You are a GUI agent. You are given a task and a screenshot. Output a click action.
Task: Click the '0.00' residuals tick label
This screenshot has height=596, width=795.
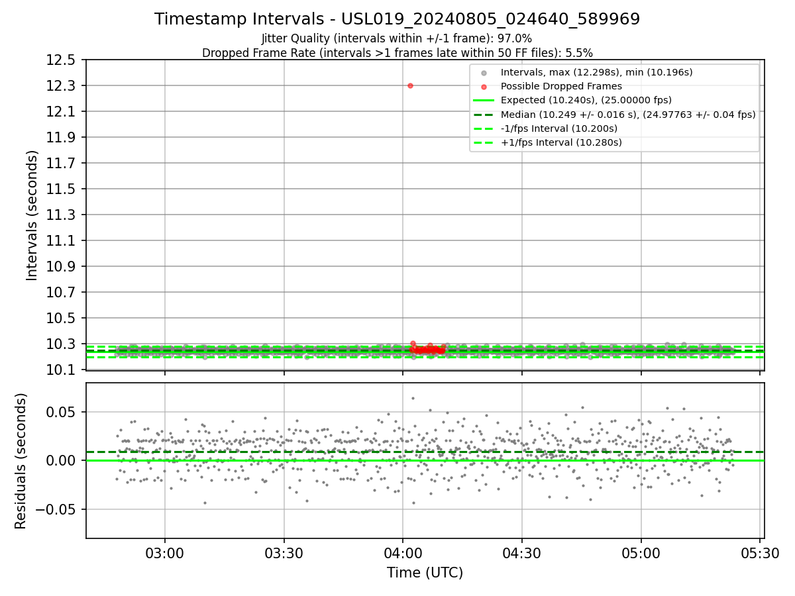(x=61, y=461)
